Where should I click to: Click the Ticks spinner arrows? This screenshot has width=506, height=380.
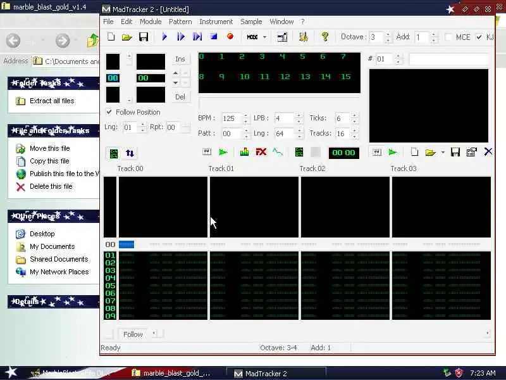pyautogui.click(x=354, y=118)
